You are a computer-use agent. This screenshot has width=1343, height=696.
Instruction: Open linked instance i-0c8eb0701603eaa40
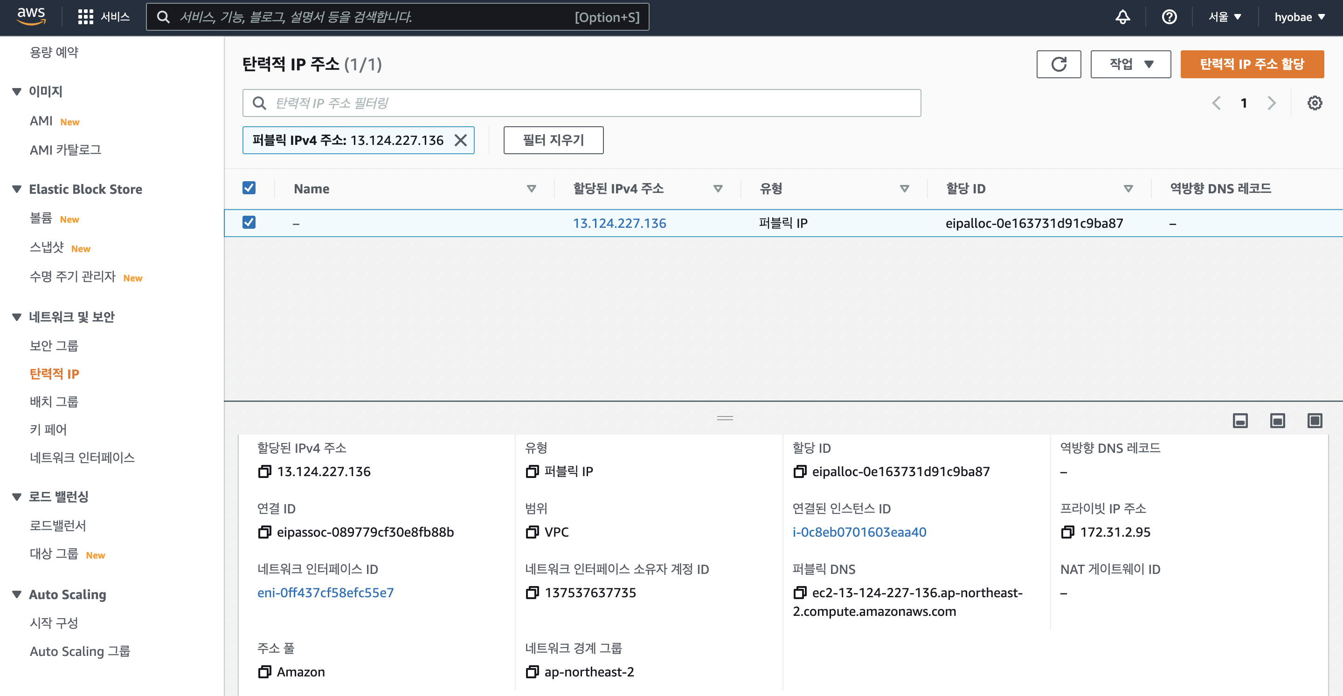(x=859, y=532)
